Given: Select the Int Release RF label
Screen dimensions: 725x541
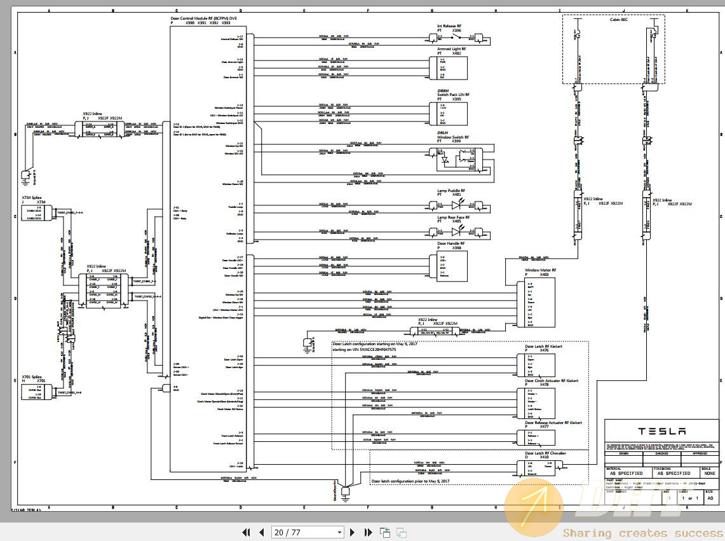Looking at the screenshot, I should pyautogui.click(x=449, y=26).
